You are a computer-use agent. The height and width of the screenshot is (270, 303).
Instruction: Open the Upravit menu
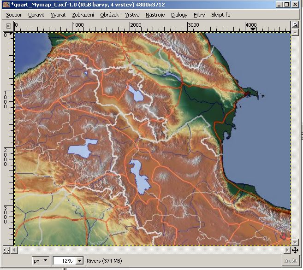(36, 15)
